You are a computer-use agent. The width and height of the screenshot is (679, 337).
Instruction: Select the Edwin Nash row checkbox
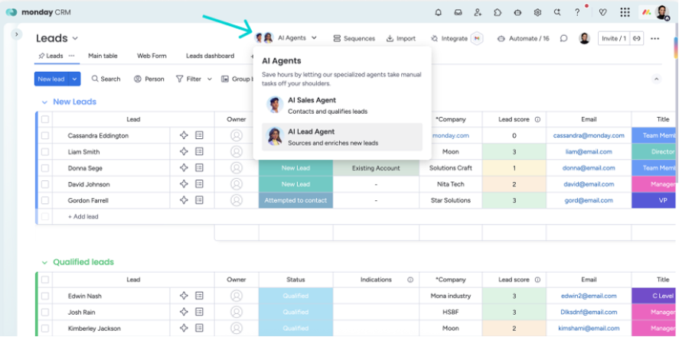[x=45, y=296]
